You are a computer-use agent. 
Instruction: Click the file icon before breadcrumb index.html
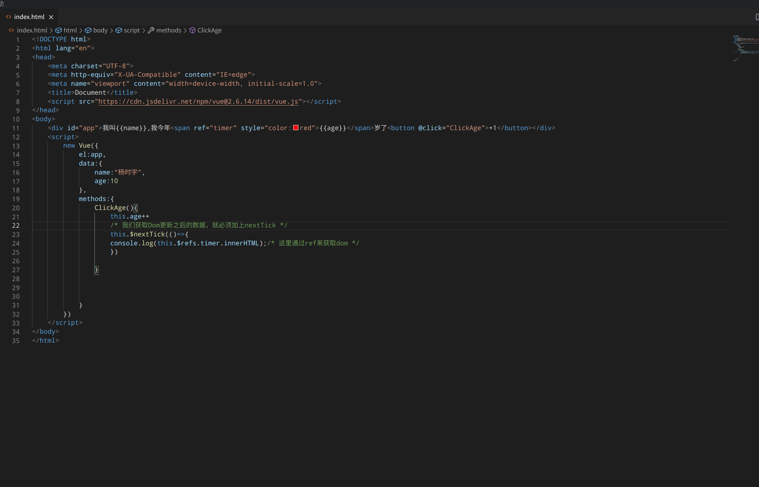11,30
